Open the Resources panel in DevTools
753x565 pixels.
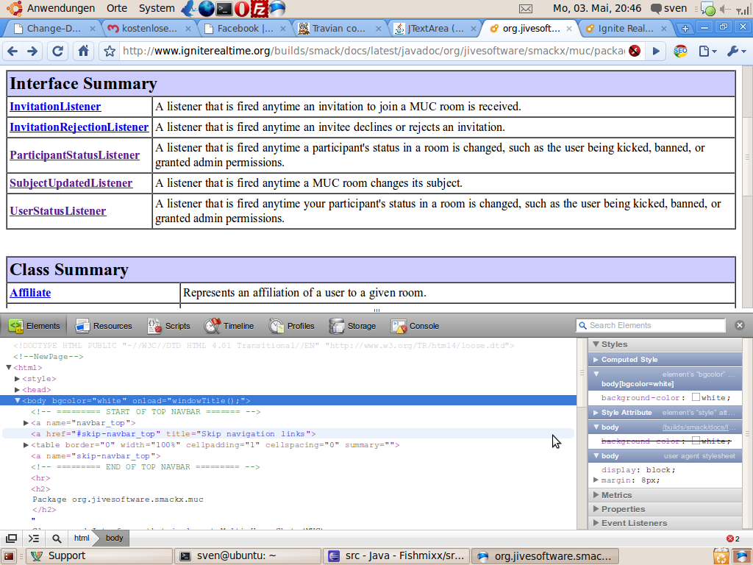104,326
